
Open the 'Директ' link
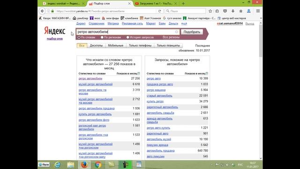coord(81,23)
